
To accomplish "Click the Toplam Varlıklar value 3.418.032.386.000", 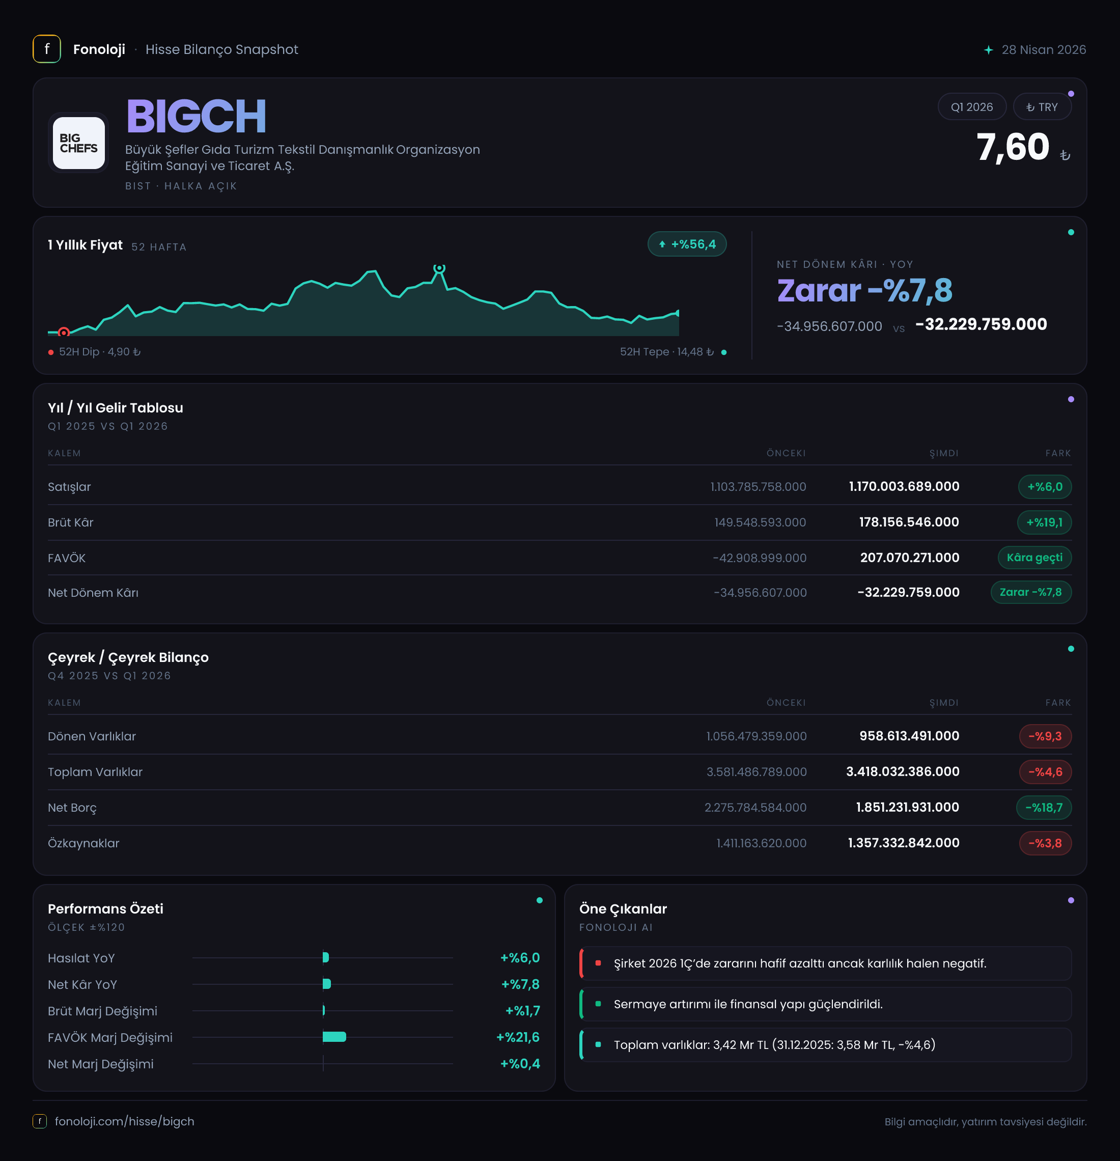I will click(903, 771).
